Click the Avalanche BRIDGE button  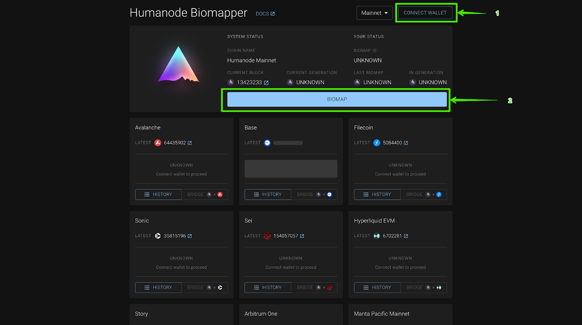pyautogui.click(x=205, y=194)
